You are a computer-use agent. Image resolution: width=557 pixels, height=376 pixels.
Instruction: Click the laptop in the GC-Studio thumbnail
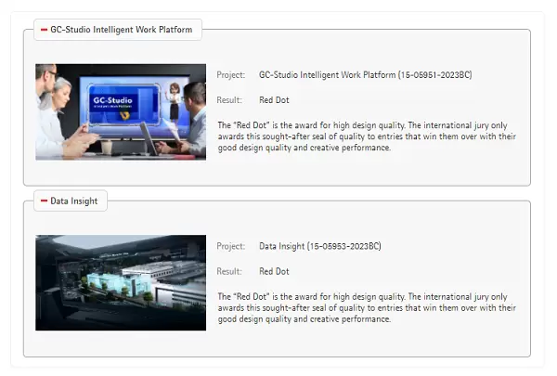(x=150, y=139)
